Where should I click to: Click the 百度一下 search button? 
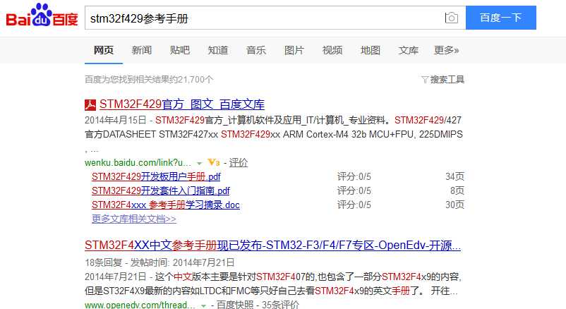[501, 18]
